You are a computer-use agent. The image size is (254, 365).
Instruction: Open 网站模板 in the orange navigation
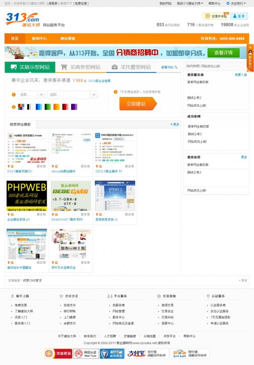coord(68,39)
